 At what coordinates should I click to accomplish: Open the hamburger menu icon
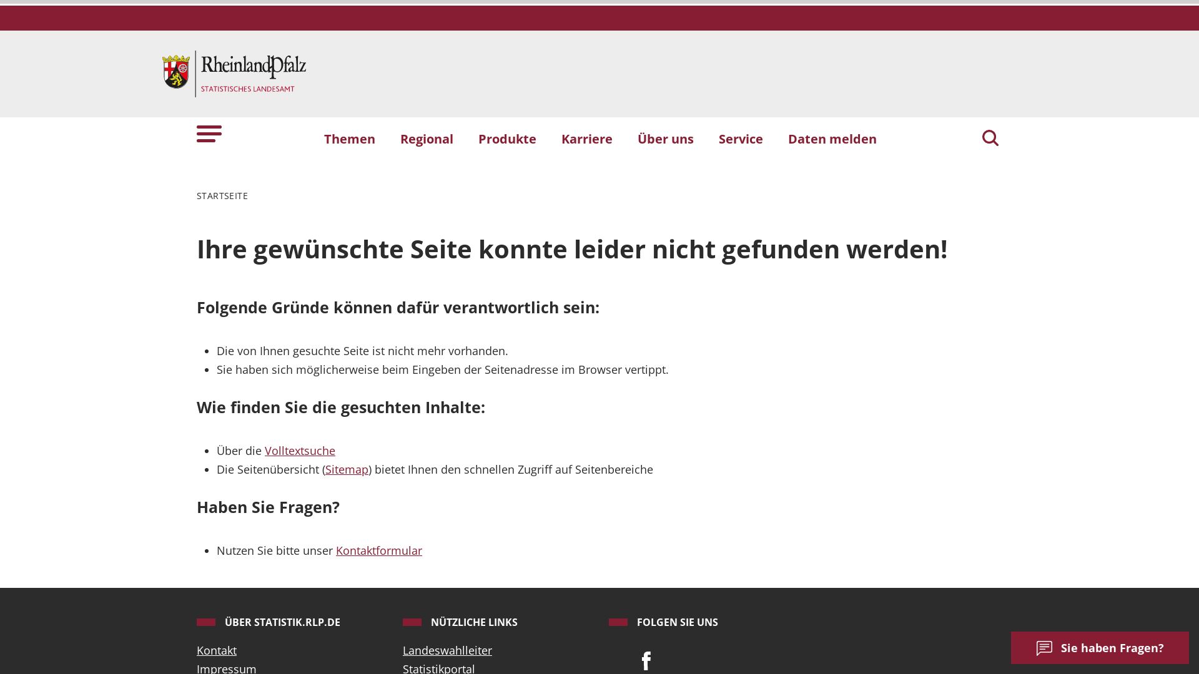[209, 134]
